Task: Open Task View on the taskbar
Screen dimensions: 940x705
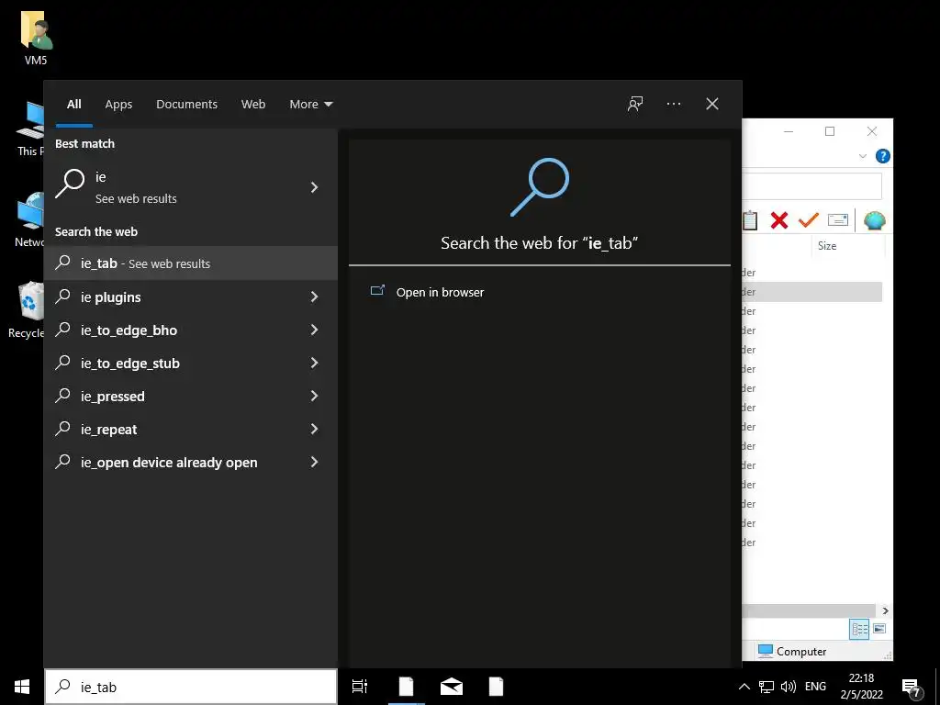Action: [x=360, y=687]
